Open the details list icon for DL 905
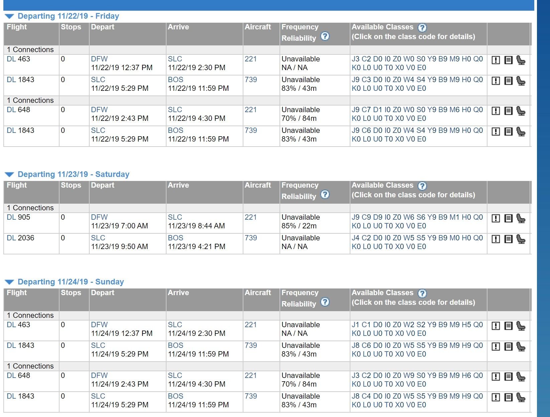Screen dimensions: 550x417 click(508, 219)
